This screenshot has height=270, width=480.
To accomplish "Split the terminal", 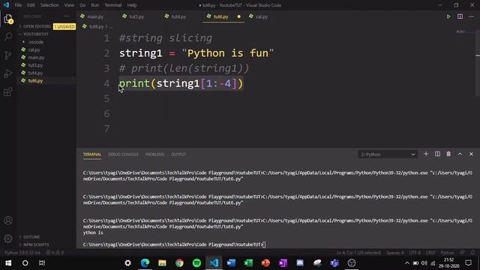I will (437, 154).
